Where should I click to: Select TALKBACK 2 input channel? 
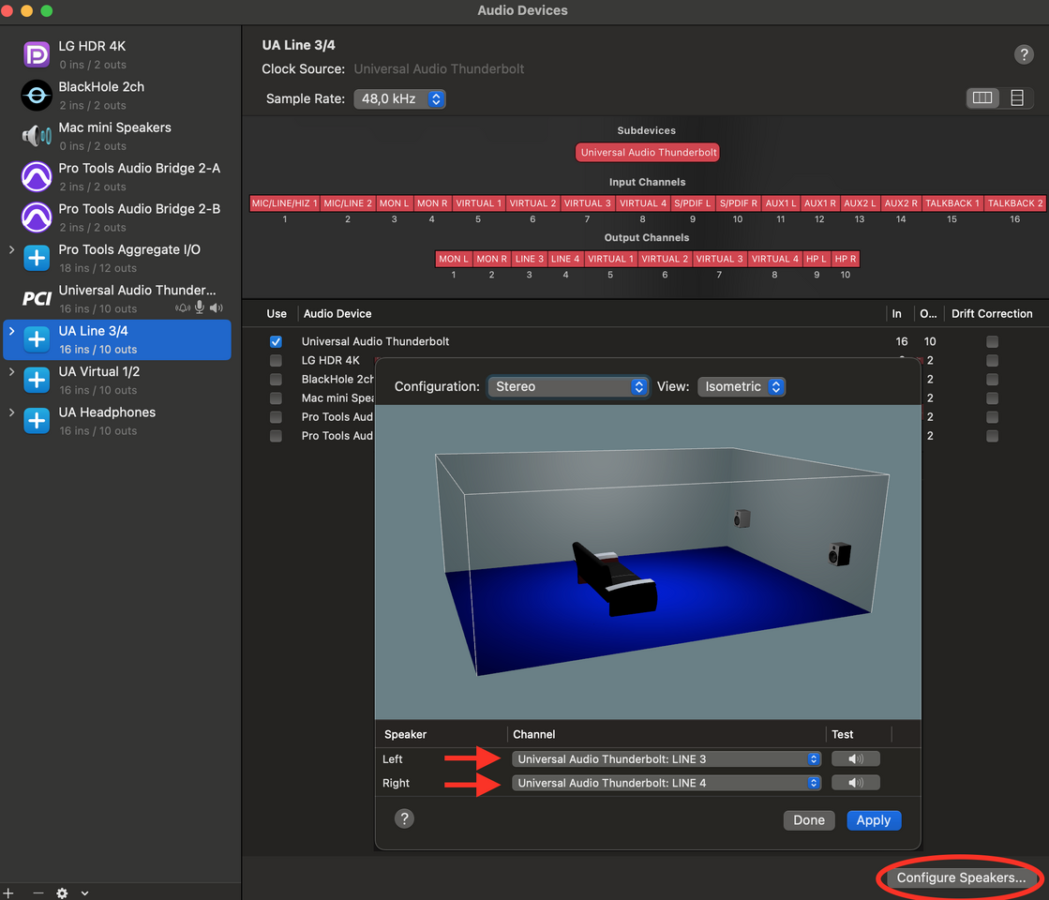[x=1015, y=202]
